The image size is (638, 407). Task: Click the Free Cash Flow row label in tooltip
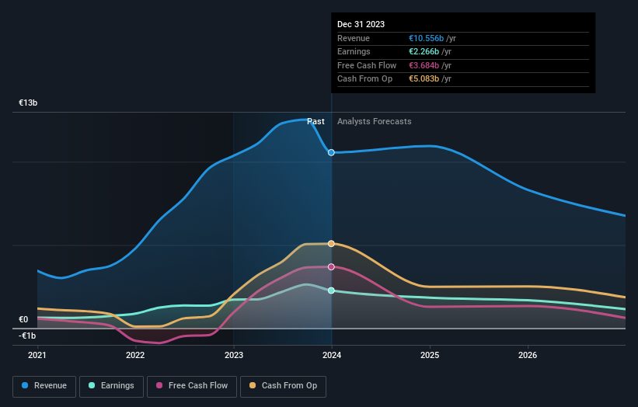pos(367,65)
